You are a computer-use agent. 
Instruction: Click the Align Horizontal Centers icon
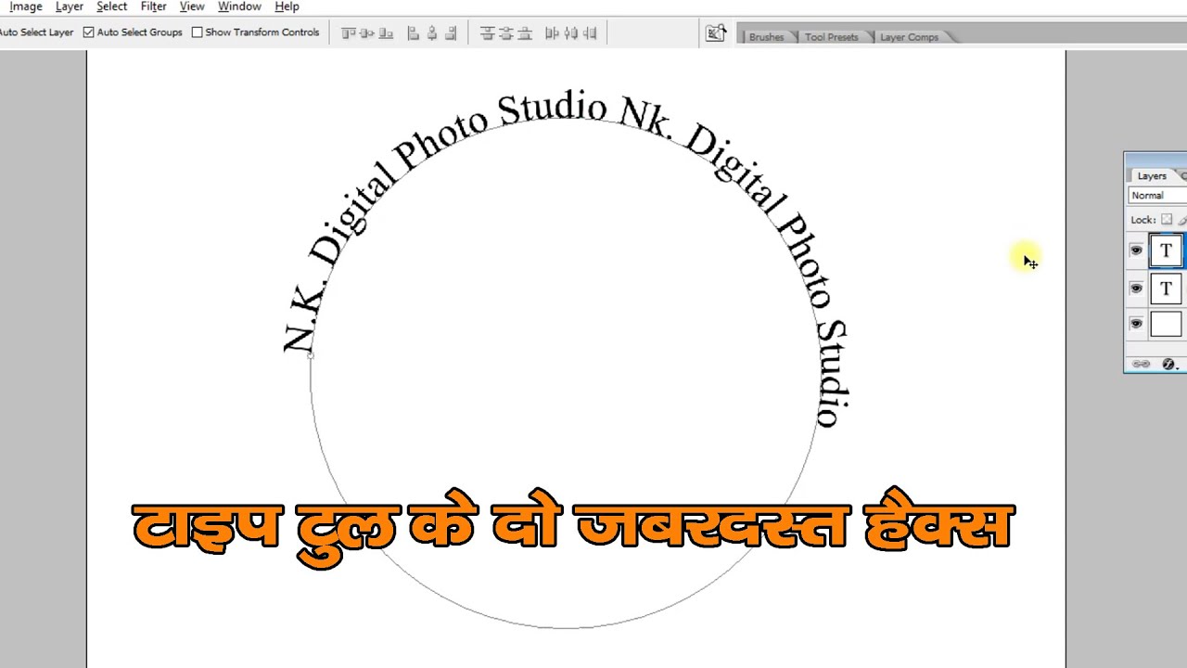click(432, 33)
